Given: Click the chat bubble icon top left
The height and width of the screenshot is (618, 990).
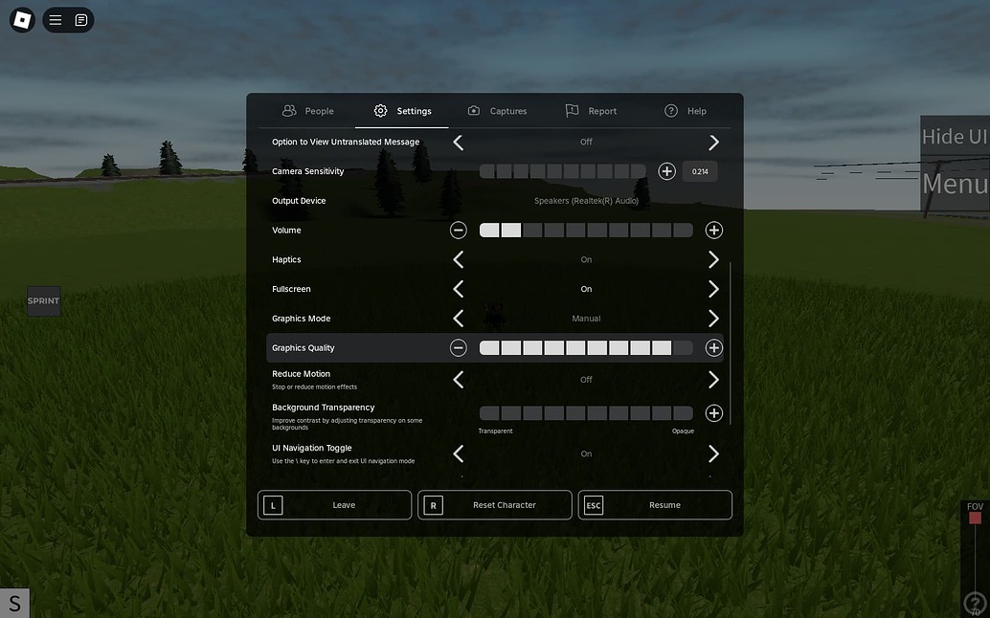Looking at the screenshot, I should [x=82, y=19].
